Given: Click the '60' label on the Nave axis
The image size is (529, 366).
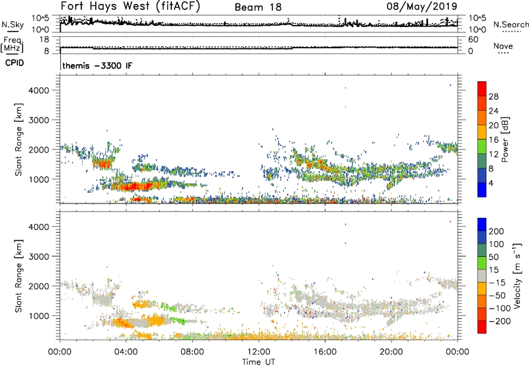Looking at the screenshot, I should pyautogui.click(x=473, y=40).
